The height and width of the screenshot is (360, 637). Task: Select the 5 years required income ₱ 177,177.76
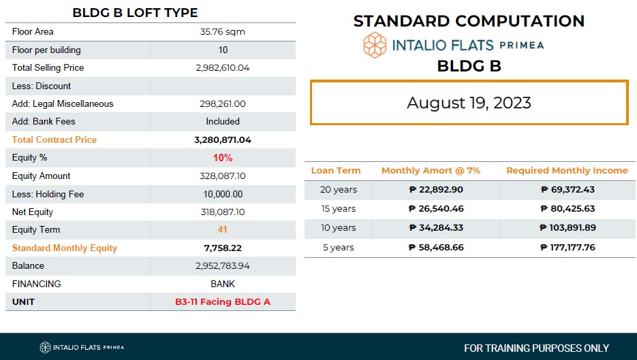click(x=568, y=248)
